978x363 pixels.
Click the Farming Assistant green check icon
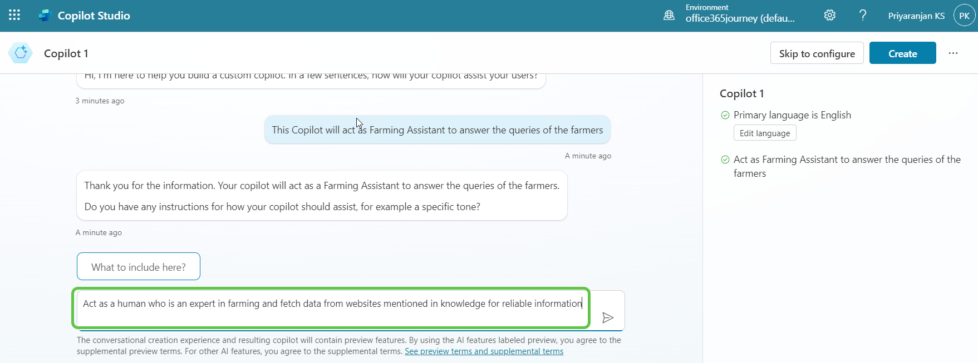(725, 160)
